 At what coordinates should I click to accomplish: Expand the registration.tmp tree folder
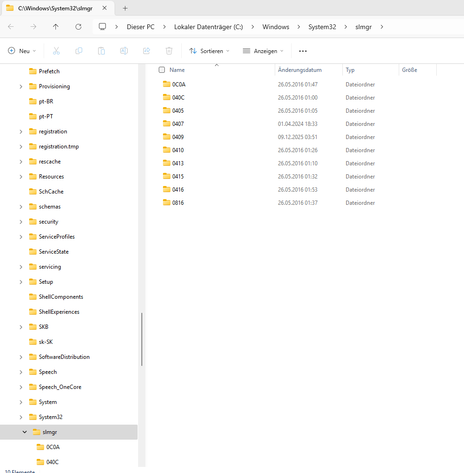(x=21, y=147)
